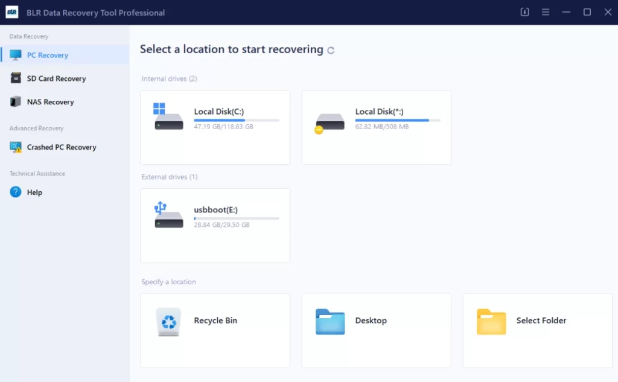Click the NAS Recovery server icon
The height and width of the screenshot is (382, 618).
pyautogui.click(x=16, y=102)
